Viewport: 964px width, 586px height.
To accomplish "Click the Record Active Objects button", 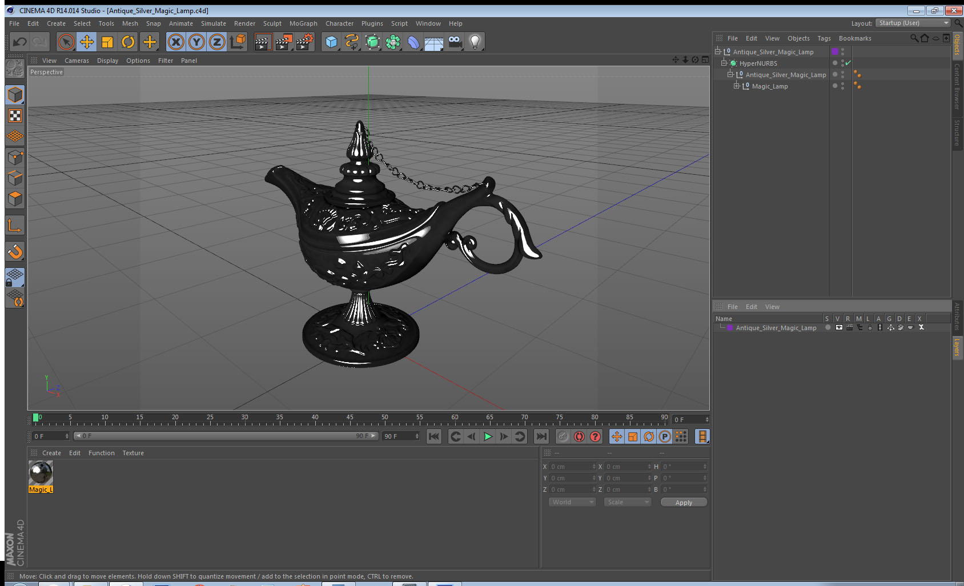I will 563,436.
